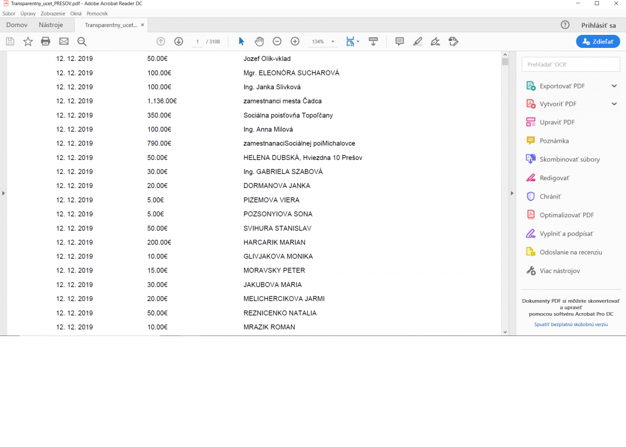Zoom out with minus icon
This screenshot has height=447, width=626.
click(x=277, y=42)
